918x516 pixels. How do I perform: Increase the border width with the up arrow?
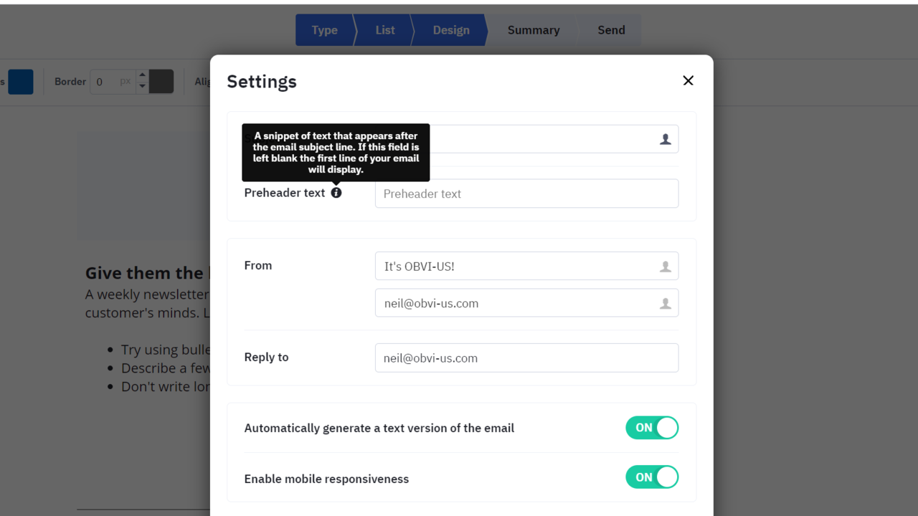point(142,75)
